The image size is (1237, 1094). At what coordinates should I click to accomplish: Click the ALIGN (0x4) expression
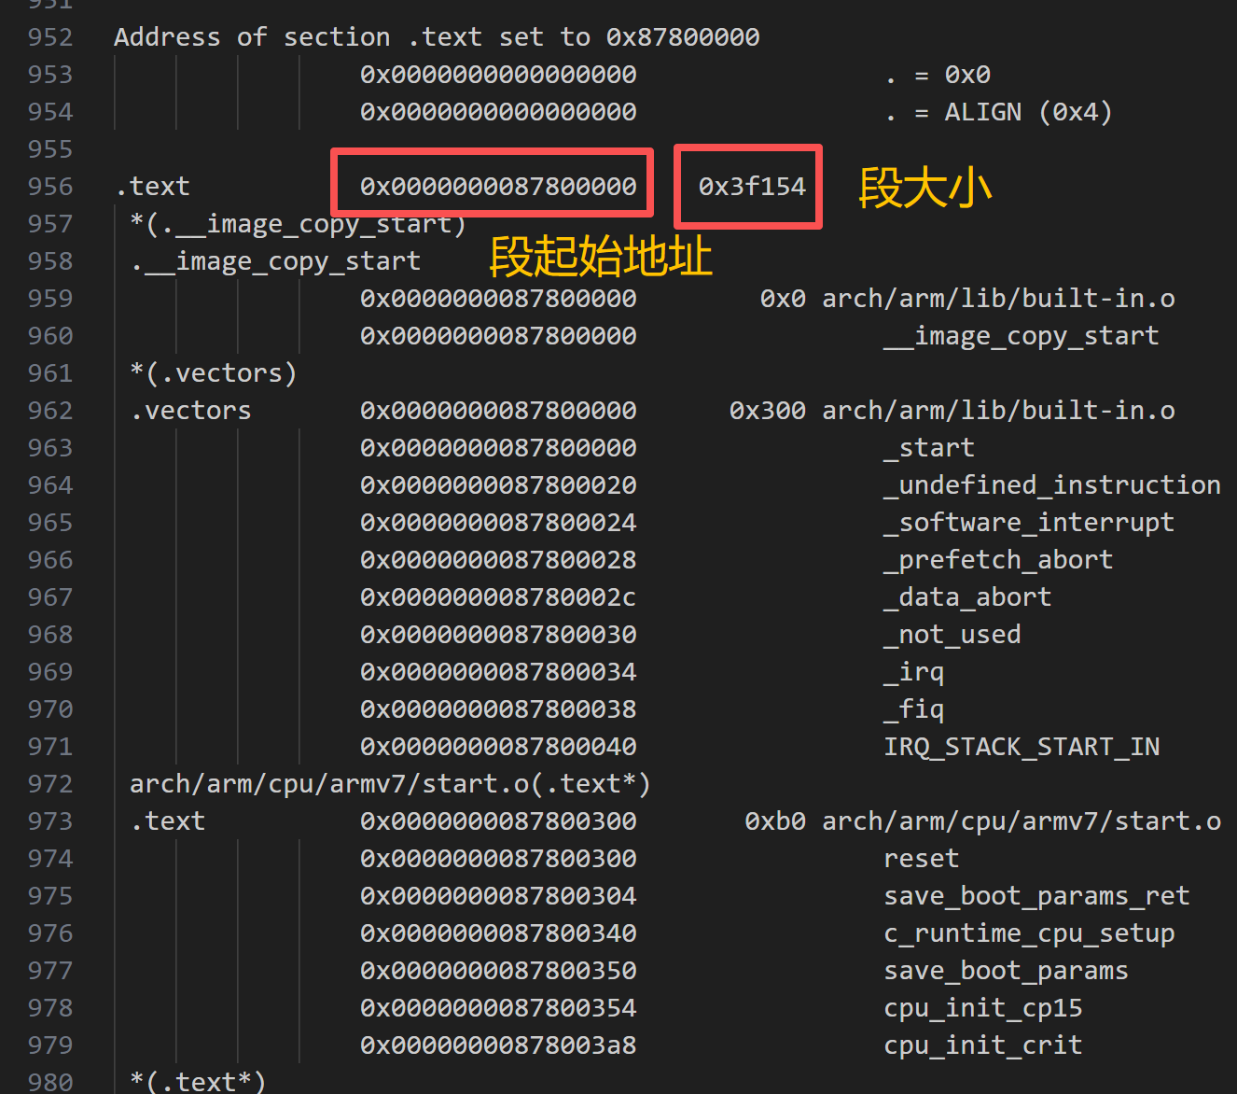point(1027,112)
